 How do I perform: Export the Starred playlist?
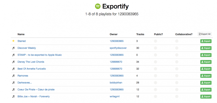(206, 41)
